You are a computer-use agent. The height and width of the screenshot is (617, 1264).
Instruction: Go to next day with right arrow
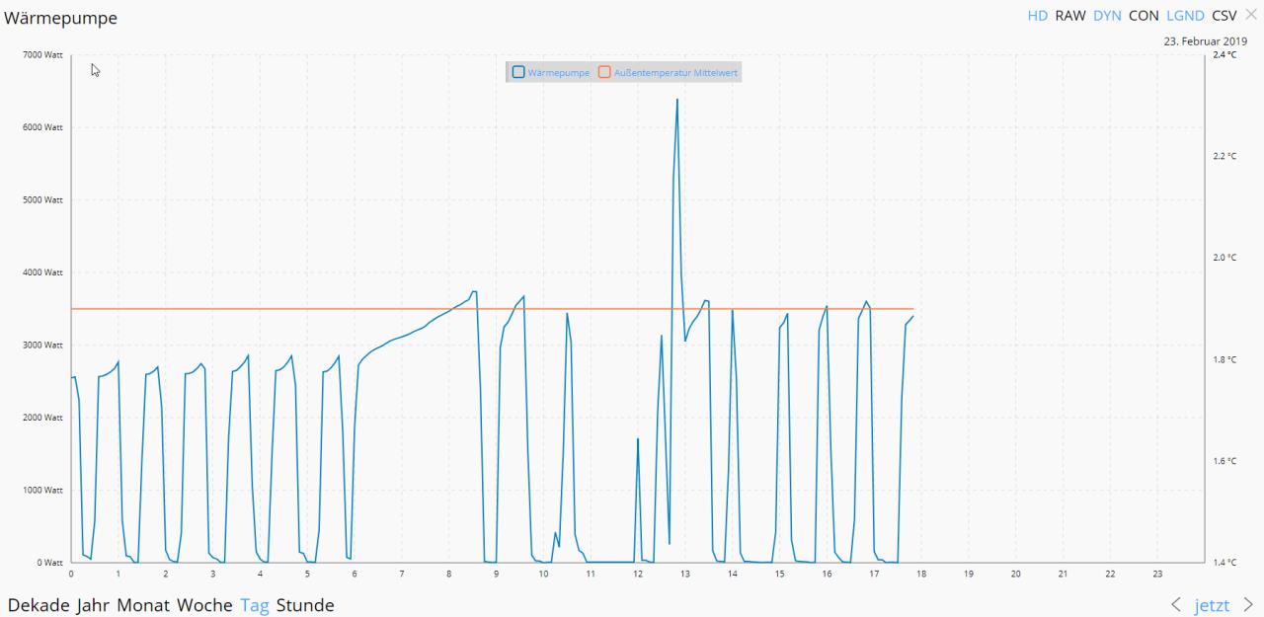(1249, 605)
